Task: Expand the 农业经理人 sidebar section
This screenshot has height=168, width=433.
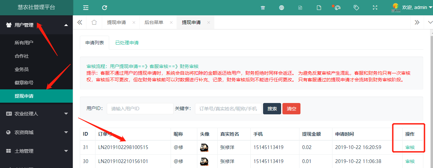Action: tap(36, 114)
